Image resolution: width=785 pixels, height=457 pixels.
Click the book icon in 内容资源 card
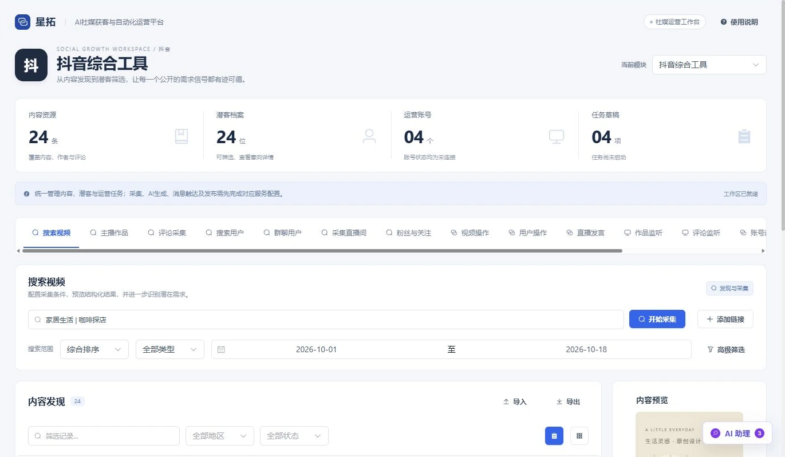(x=182, y=136)
